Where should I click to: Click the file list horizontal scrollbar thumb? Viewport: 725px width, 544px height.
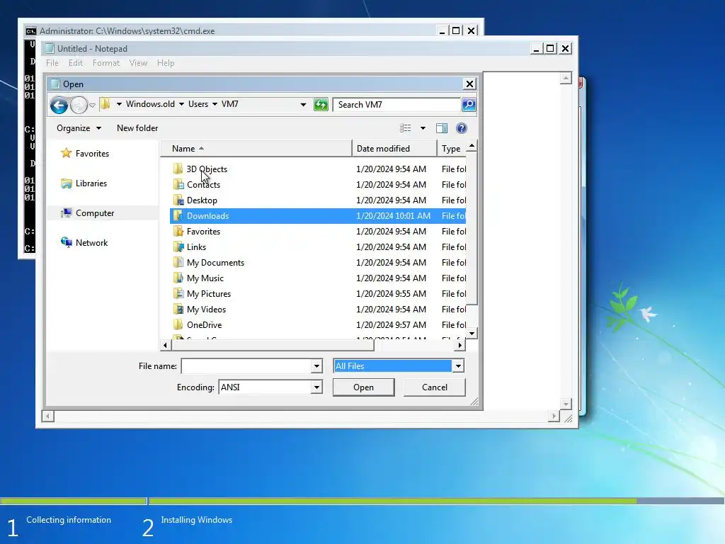[273, 345]
